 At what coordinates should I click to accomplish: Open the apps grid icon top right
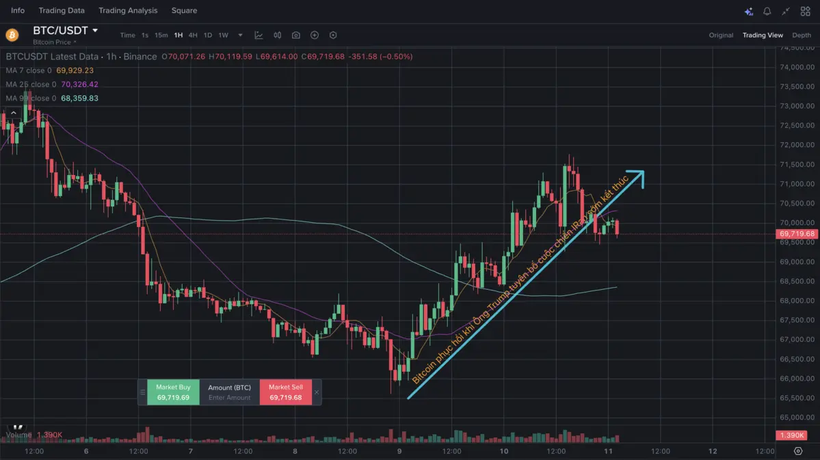tap(805, 11)
